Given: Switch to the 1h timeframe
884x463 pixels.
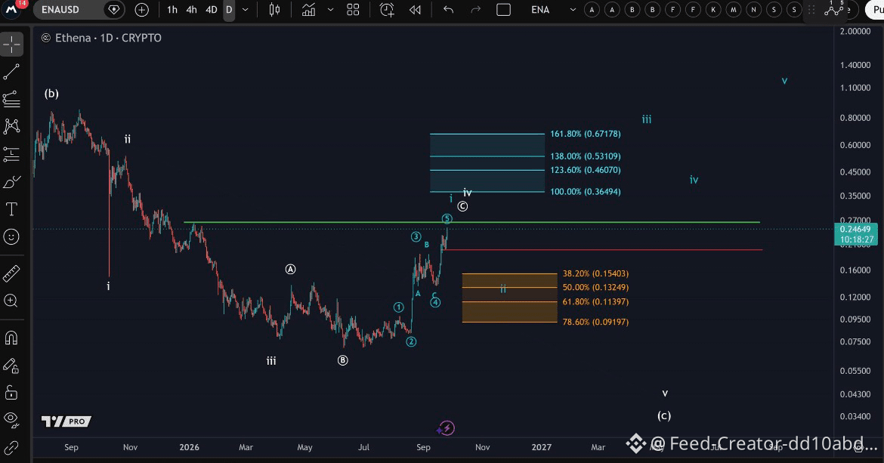Looking at the screenshot, I should pyautogui.click(x=172, y=10).
